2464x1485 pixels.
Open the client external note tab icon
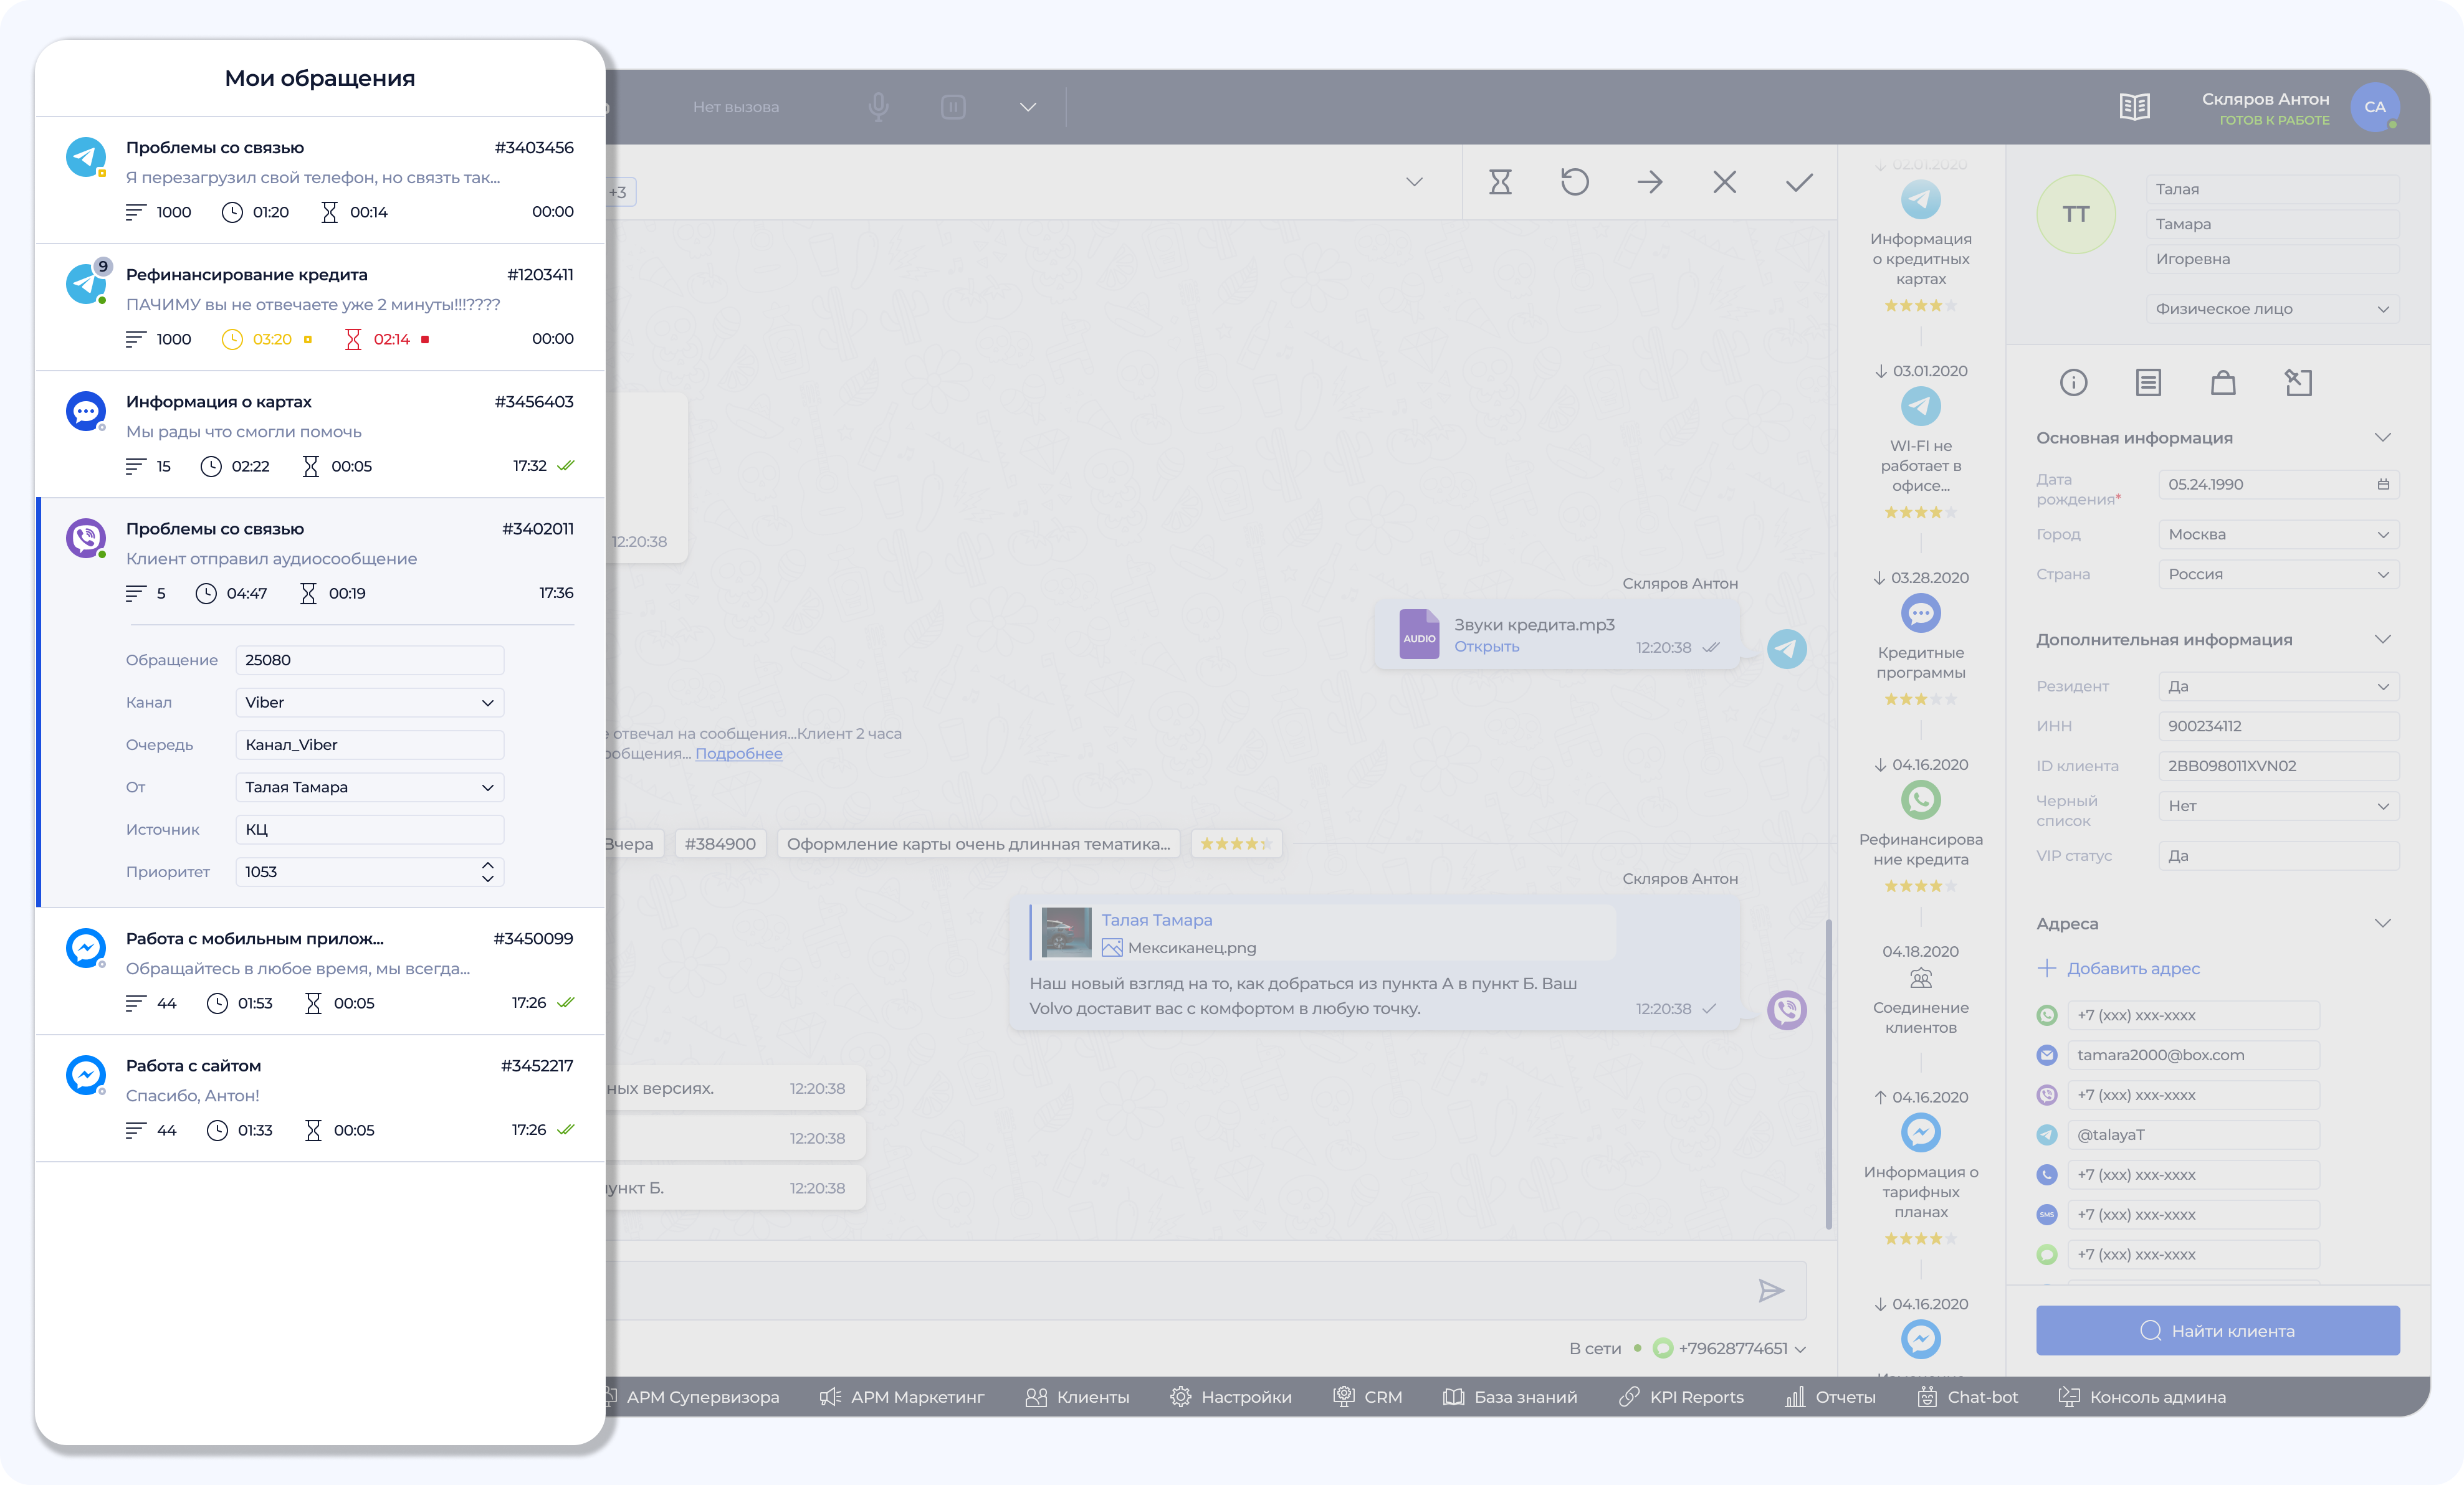(2298, 382)
